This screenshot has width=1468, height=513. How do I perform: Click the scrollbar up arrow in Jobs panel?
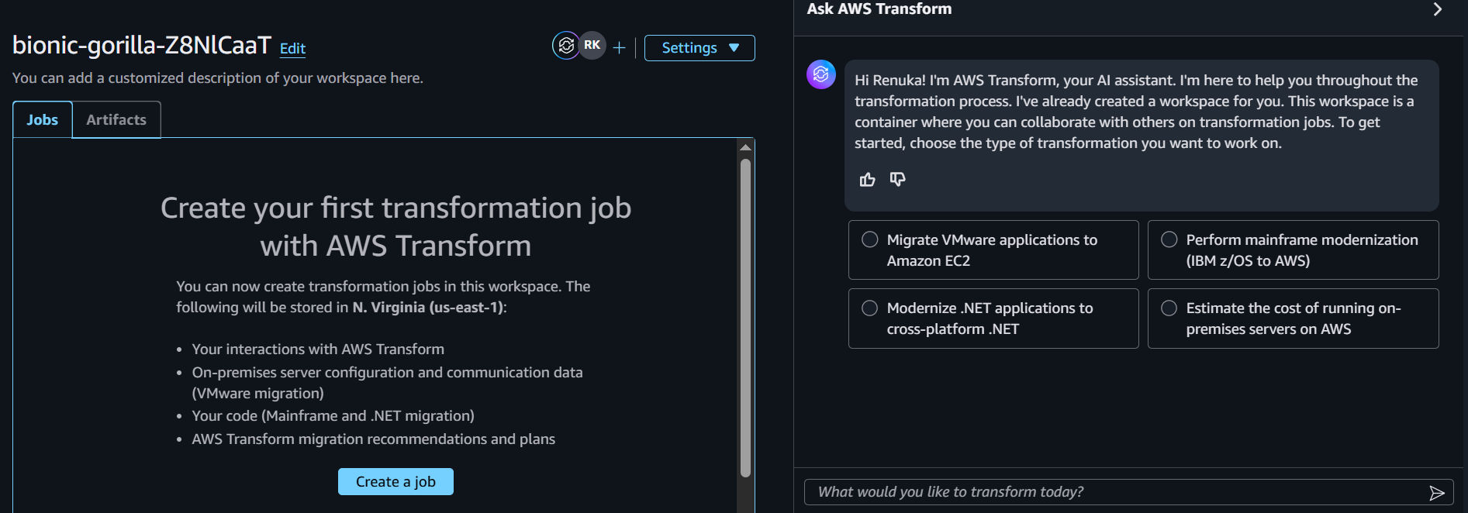745,147
